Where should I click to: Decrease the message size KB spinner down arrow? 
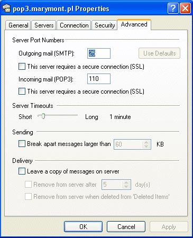click(146, 147)
